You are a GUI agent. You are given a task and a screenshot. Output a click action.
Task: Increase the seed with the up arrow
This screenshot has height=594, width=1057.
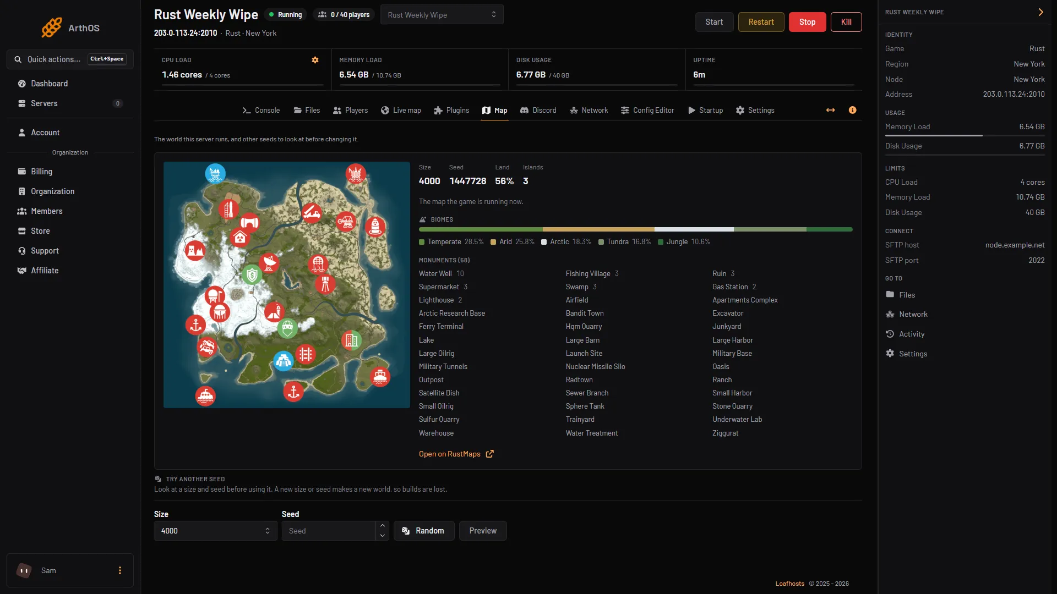383,526
